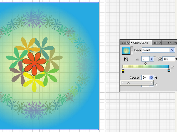The image size is (177, 132).
Task: Switch to the Transparency panel tab
Action: [x=158, y=43]
